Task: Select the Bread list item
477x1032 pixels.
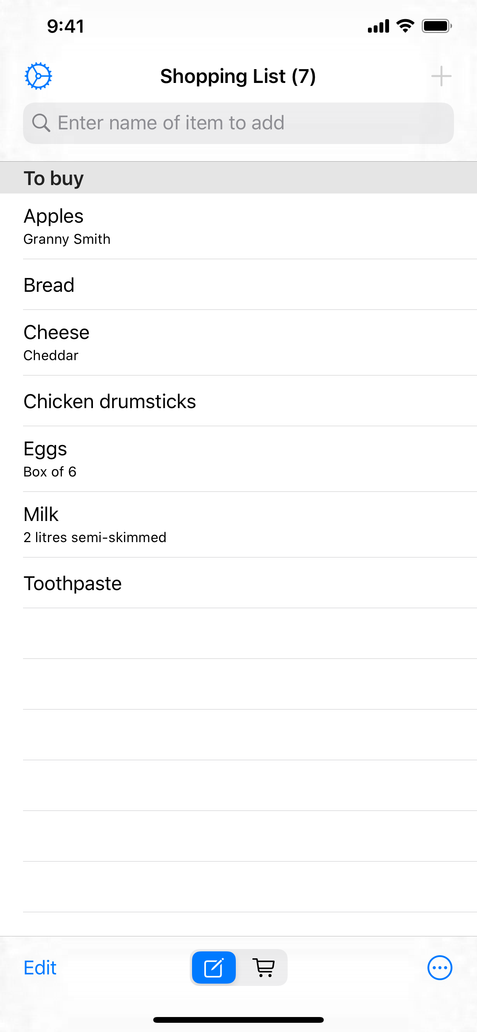Action: [x=238, y=285]
